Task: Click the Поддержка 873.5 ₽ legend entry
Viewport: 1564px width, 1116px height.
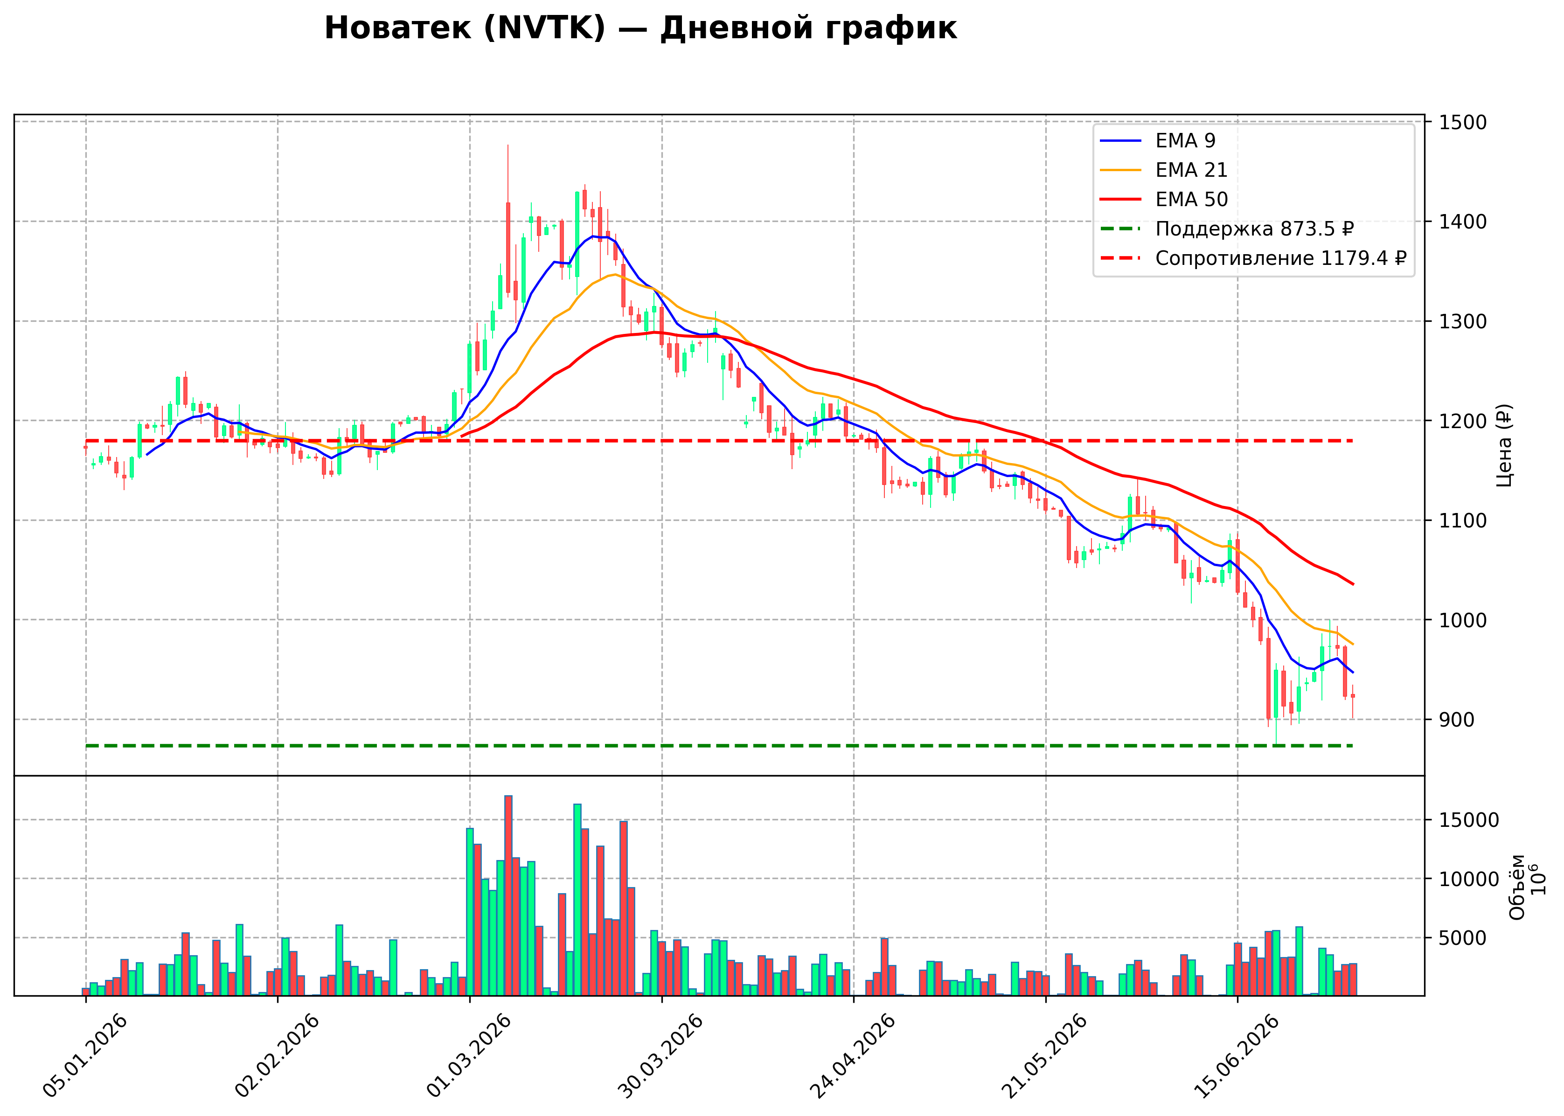Action: [1227, 229]
